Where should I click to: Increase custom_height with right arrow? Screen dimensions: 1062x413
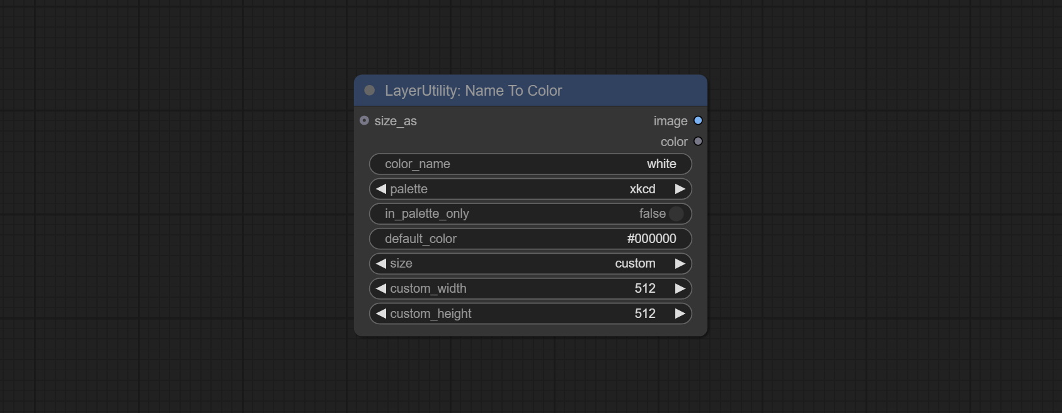point(680,314)
